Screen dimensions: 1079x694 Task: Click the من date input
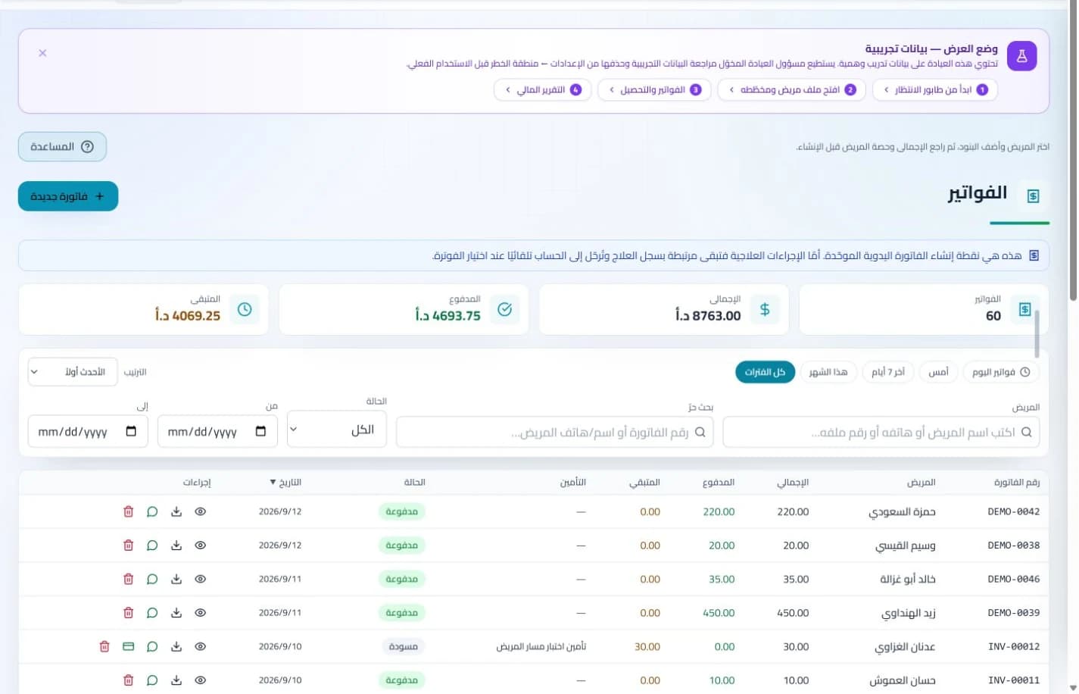coord(217,432)
